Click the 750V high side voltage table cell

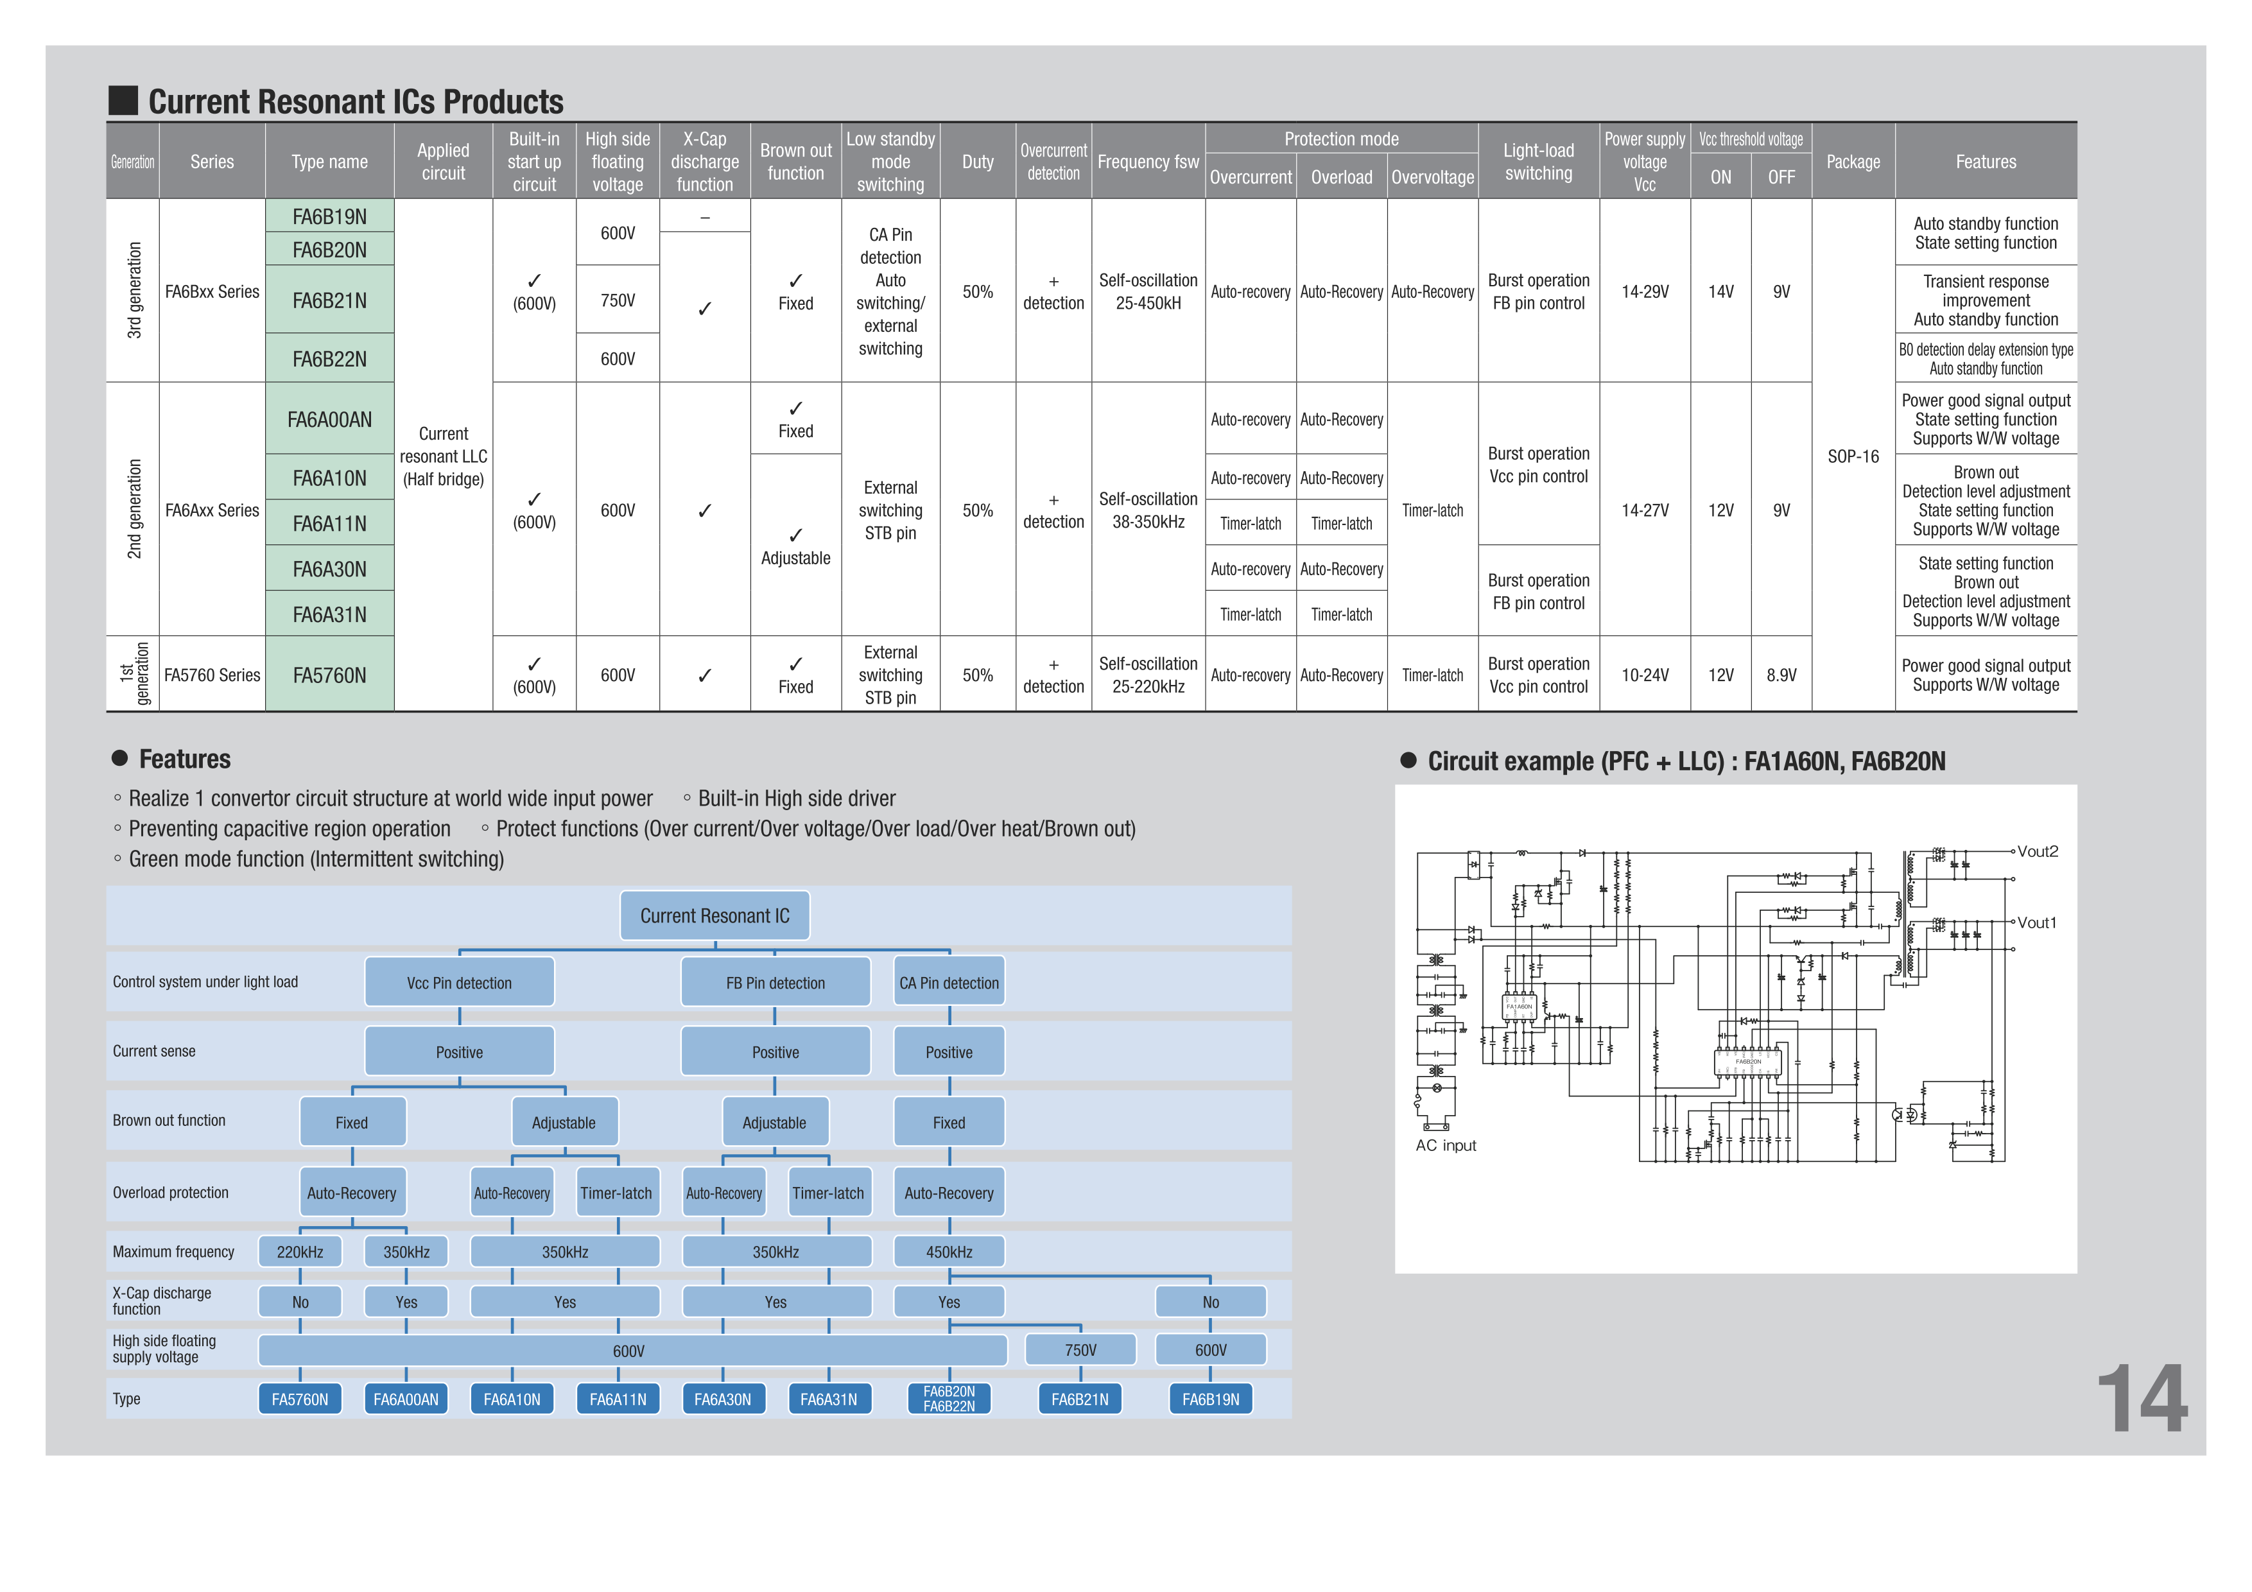point(618,300)
